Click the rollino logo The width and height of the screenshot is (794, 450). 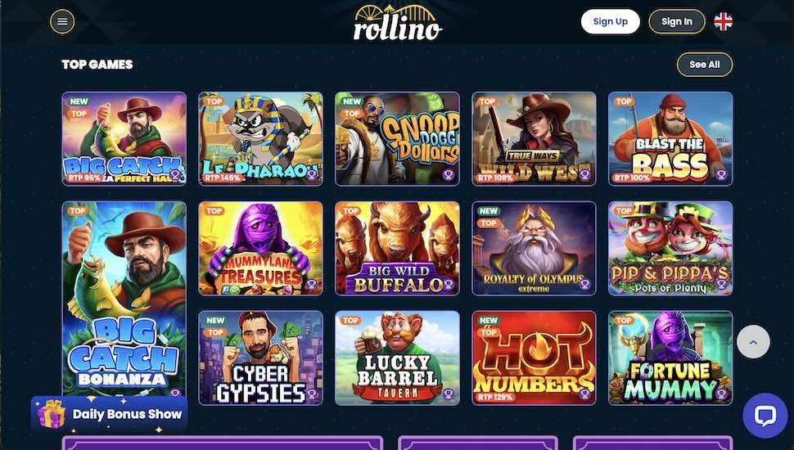click(398, 23)
